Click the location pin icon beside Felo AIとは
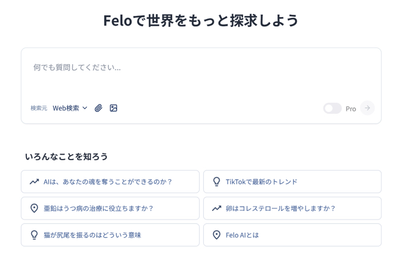 click(x=216, y=235)
